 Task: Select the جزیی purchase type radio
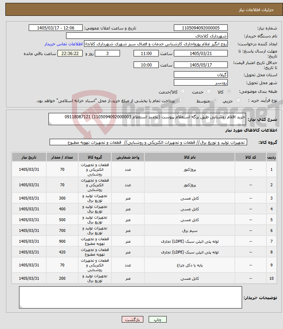point(238,100)
